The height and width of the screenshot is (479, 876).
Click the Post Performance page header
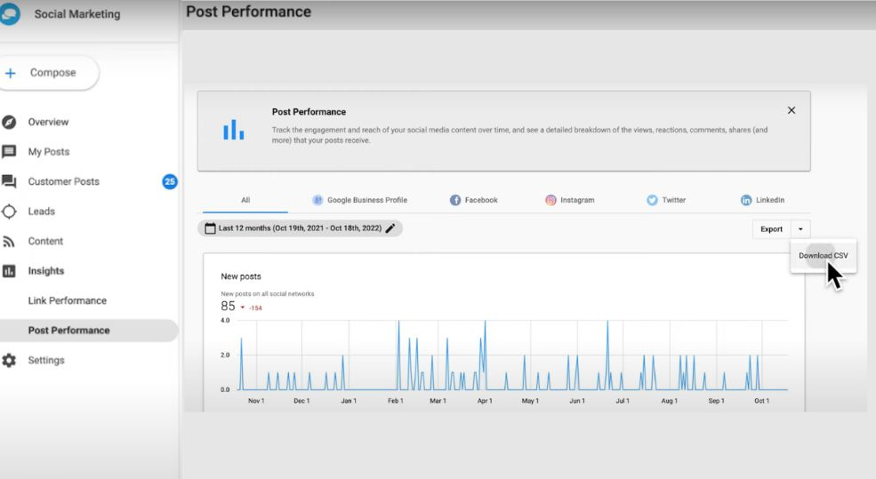[x=249, y=12]
